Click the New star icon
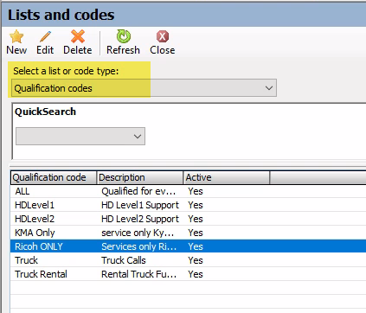 16,37
